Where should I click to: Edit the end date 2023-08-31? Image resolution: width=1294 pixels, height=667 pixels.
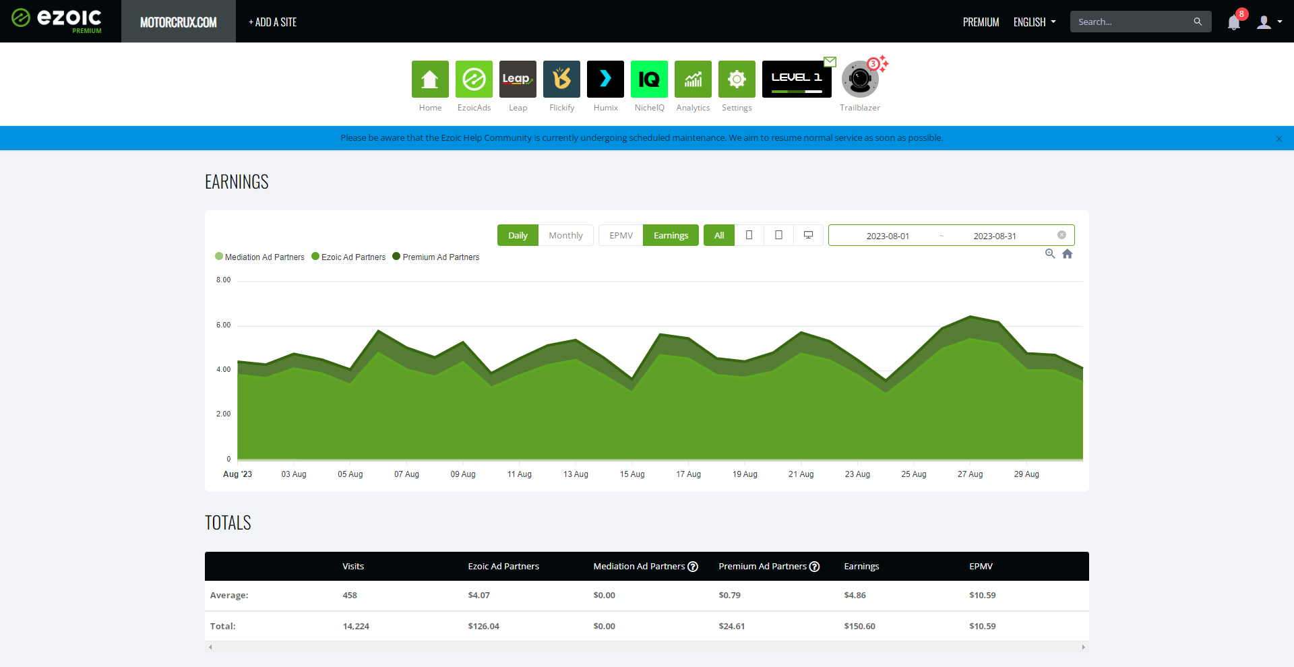click(x=995, y=236)
